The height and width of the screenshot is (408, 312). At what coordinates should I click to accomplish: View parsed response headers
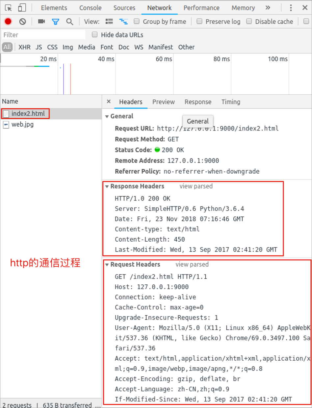pos(196,186)
